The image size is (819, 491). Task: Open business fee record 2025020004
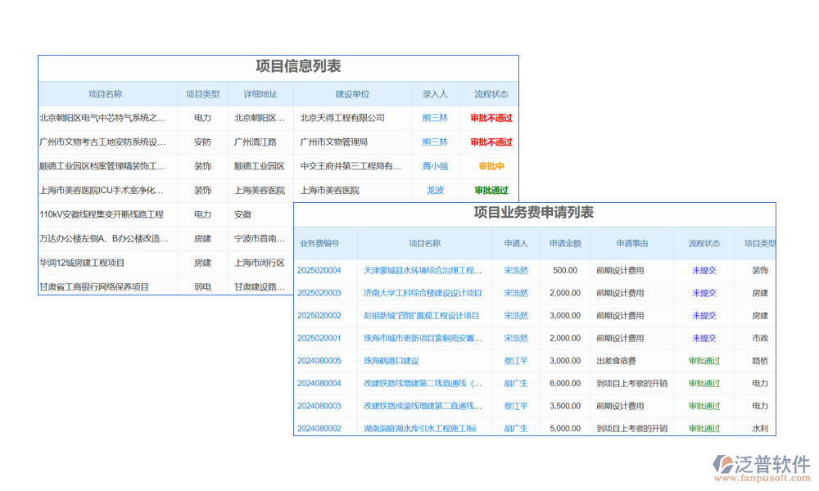pyautogui.click(x=319, y=270)
